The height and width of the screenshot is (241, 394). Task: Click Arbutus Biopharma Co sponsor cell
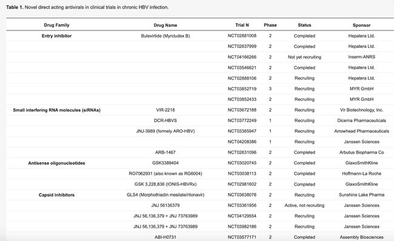click(362, 152)
